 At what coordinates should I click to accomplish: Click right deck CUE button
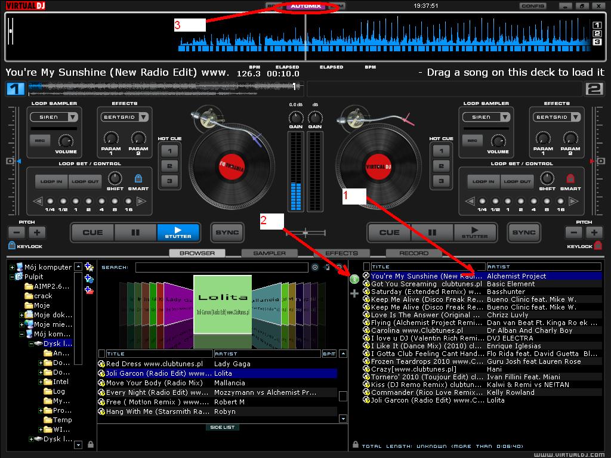pyautogui.click(x=389, y=233)
